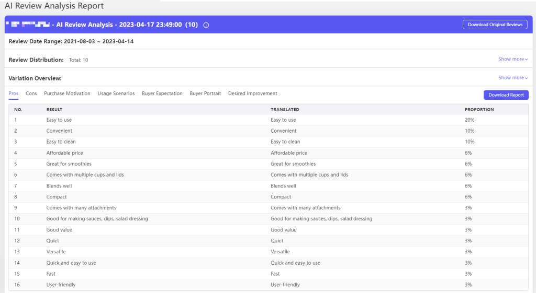536x293 pixels.
Task: Click the 6% proportion for Compact
Action: 468,197
